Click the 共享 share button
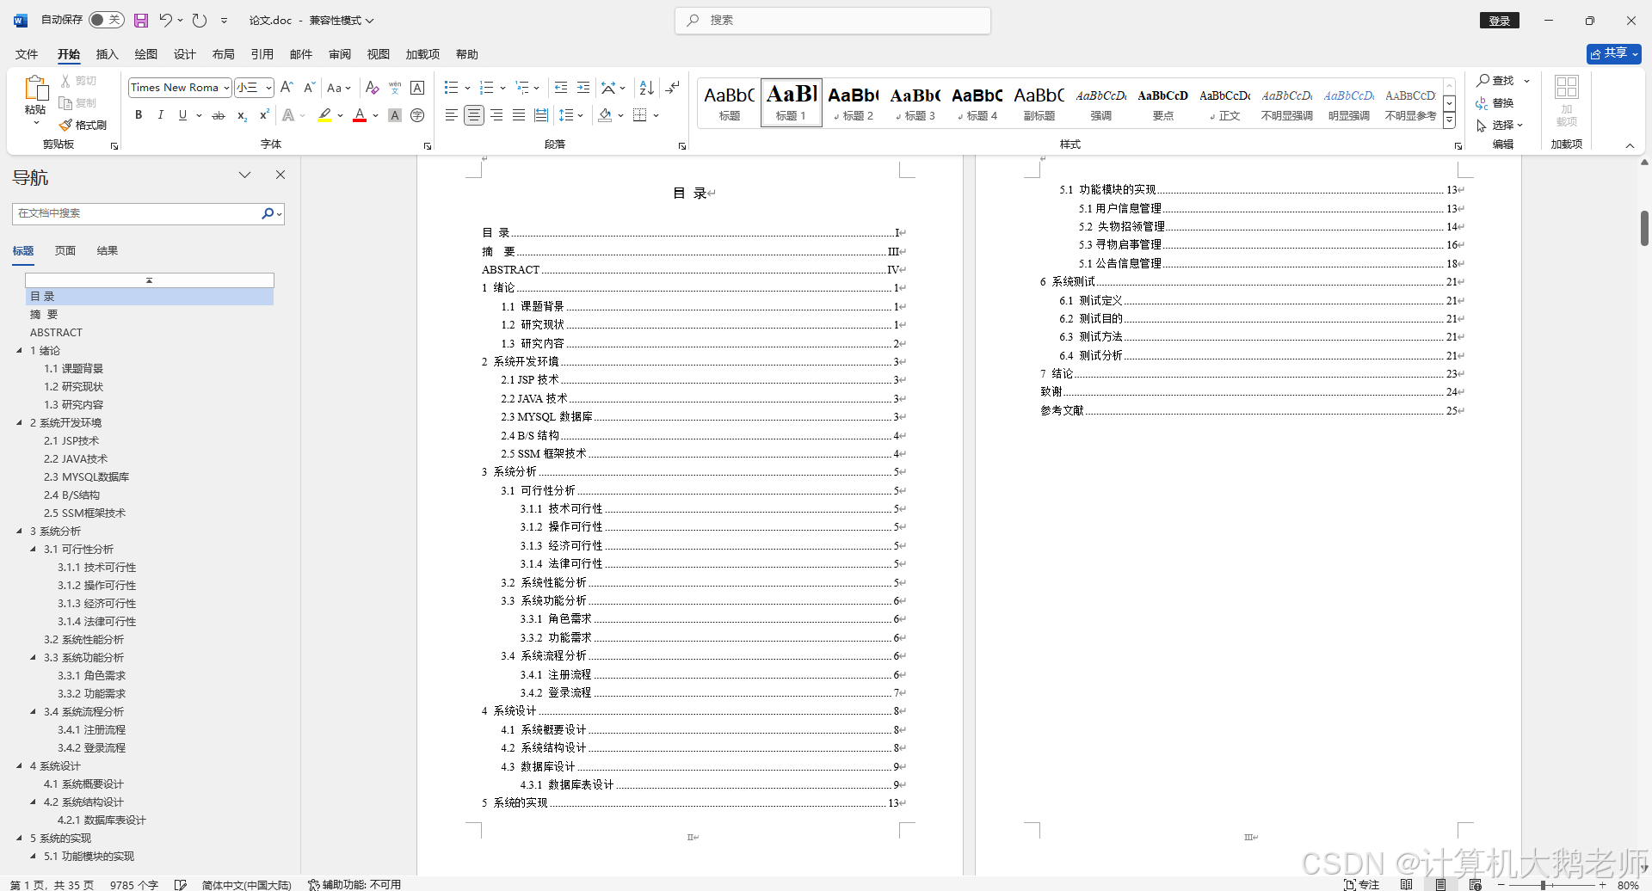Viewport: 1652px width, 891px height. (1613, 53)
